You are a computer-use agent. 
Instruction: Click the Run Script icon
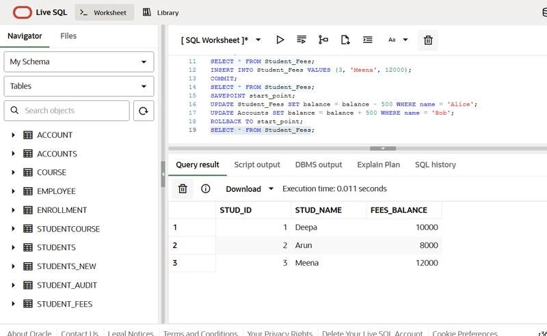click(302, 40)
